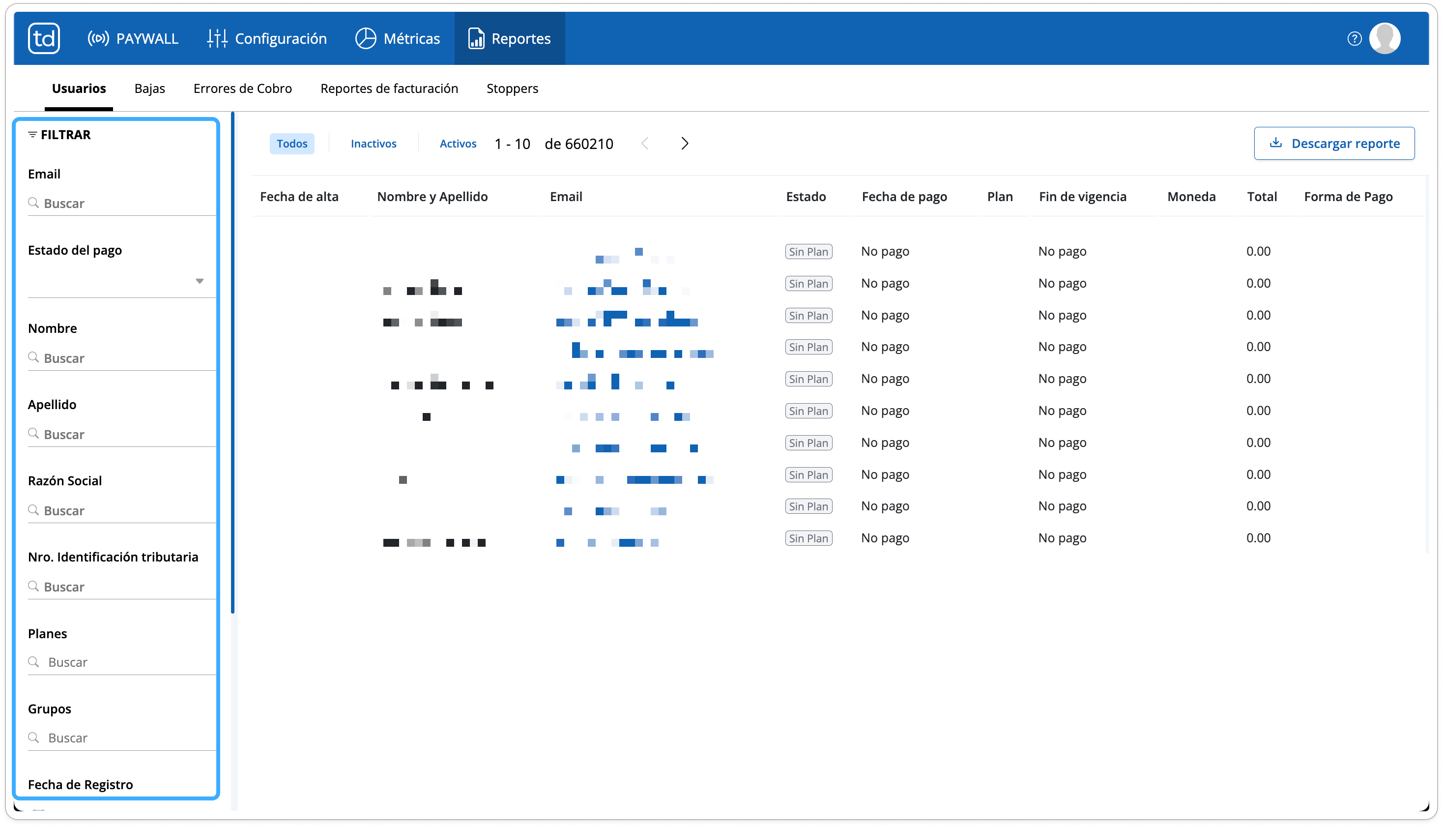Image resolution: width=1443 pixels, height=827 pixels.
Task: Open the Métricas menu
Action: [397, 39]
